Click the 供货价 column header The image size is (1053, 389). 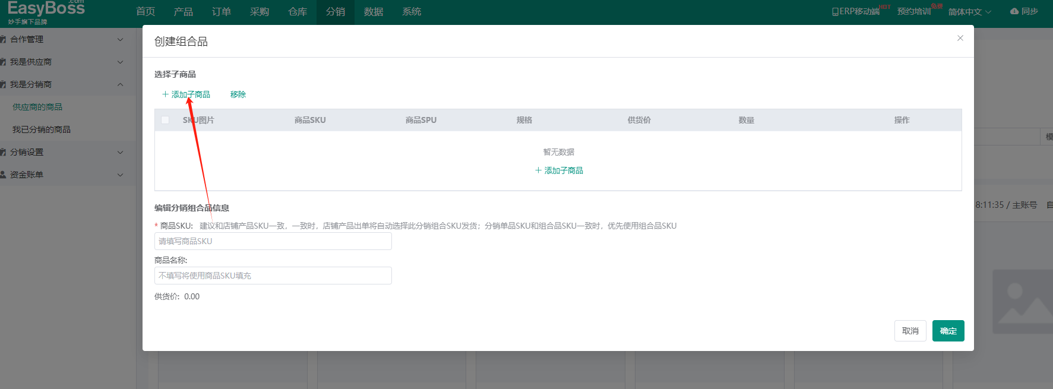639,120
